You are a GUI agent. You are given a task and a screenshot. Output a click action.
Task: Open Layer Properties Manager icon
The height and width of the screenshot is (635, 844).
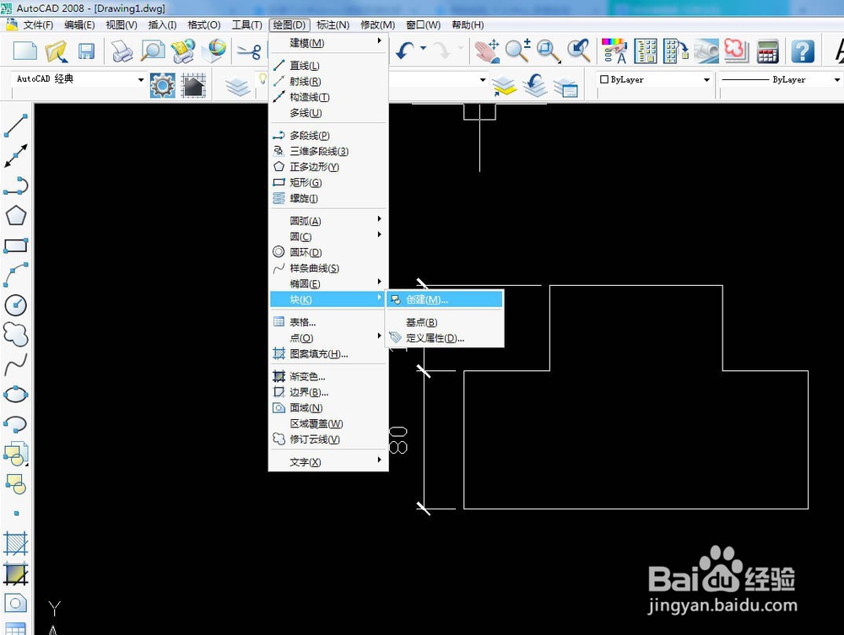click(237, 86)
